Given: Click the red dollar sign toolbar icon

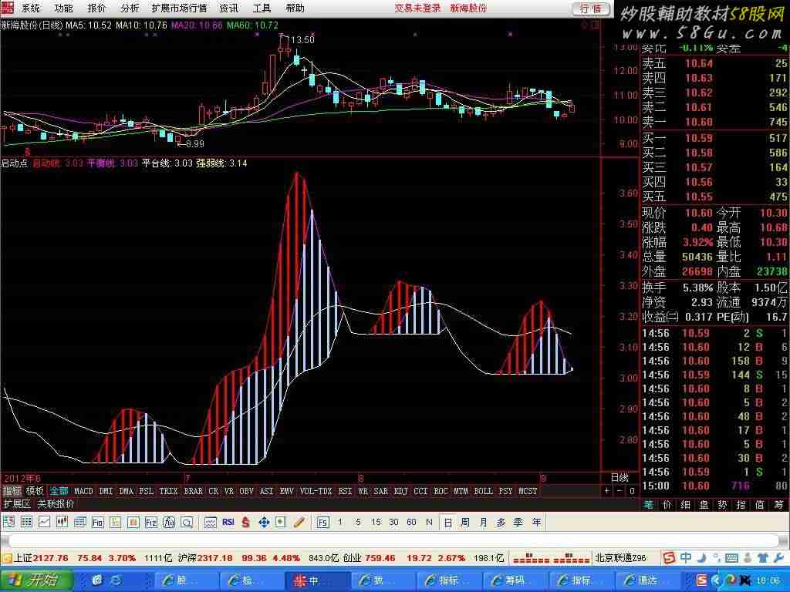Looking at the screenshot, I should click(x=245, y=522).
